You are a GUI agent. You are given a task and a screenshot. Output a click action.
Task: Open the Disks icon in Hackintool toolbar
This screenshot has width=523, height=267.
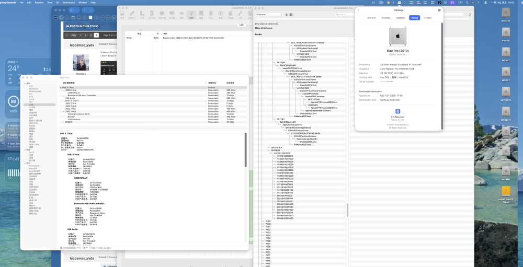(201, 14)
